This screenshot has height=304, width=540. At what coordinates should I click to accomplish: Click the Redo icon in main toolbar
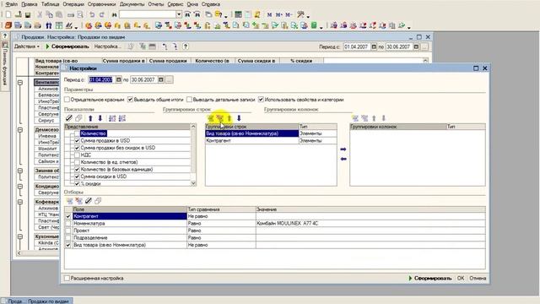[101, 14]
